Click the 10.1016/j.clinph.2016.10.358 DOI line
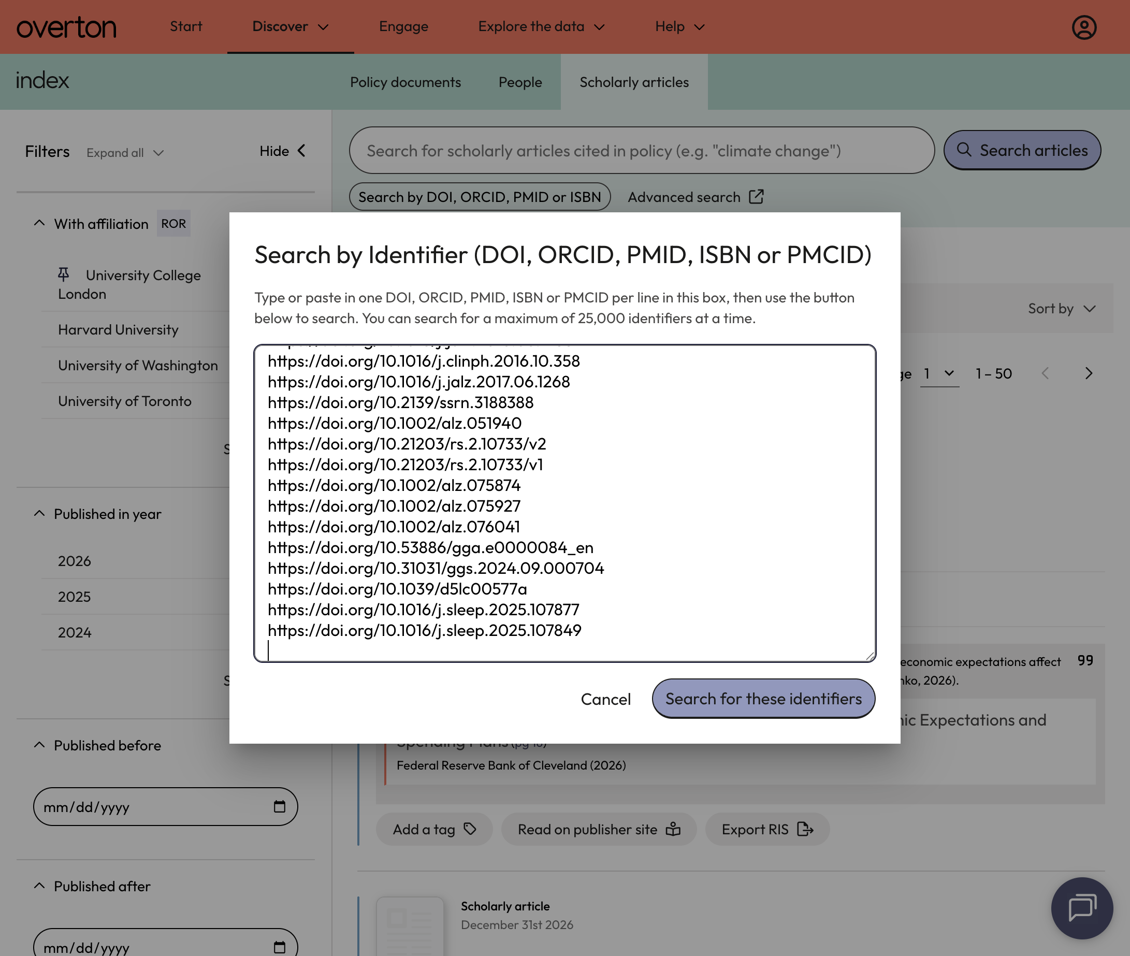 pyautogui.click(x=424, y=361)
